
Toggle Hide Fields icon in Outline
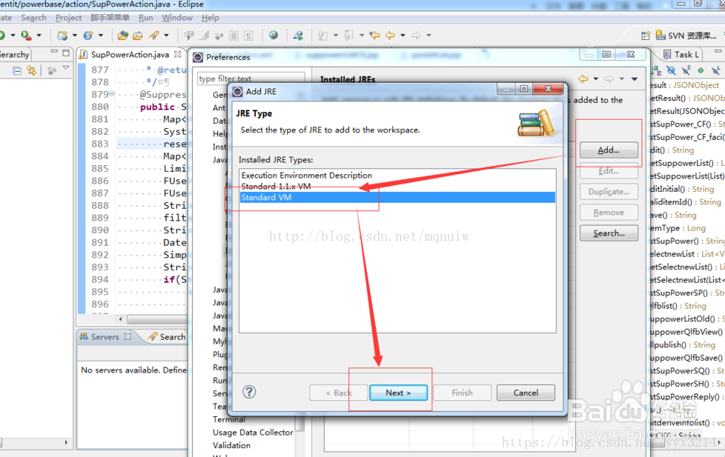[x=672, y=70]
